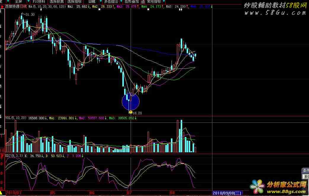This screenshot has width=309, height=196.
Task: Open the 图形叠加 menu
Action: 132,1
